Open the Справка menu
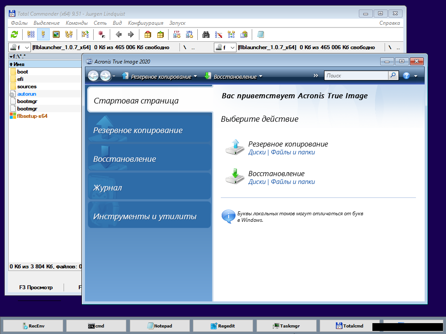 pyautogui.click(x=389, y=23)
